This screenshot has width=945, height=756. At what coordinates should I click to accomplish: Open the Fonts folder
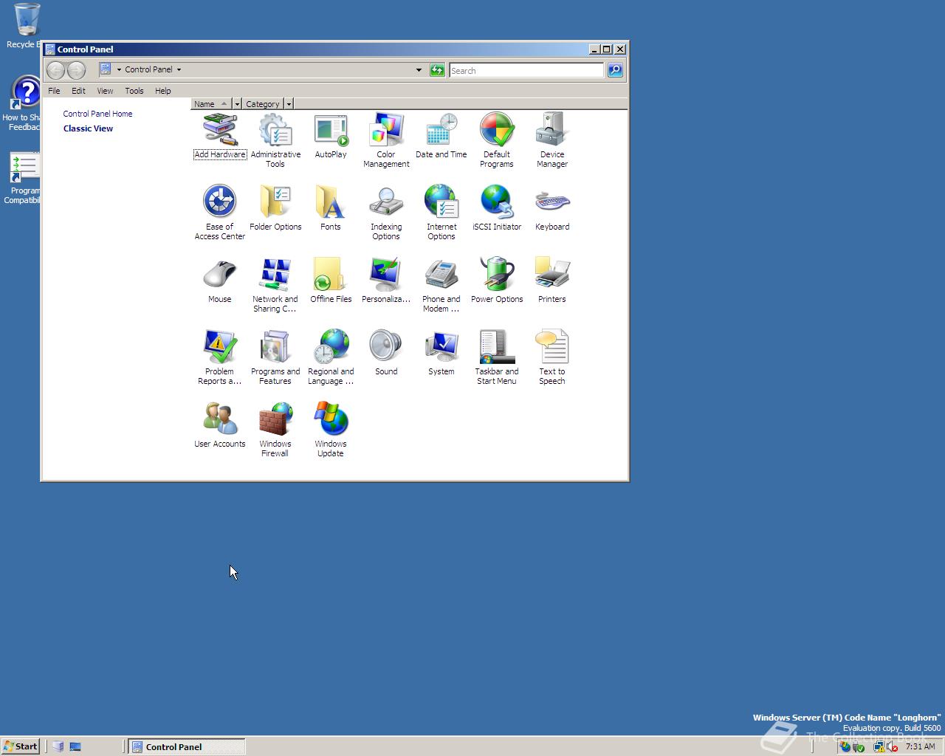331,208
